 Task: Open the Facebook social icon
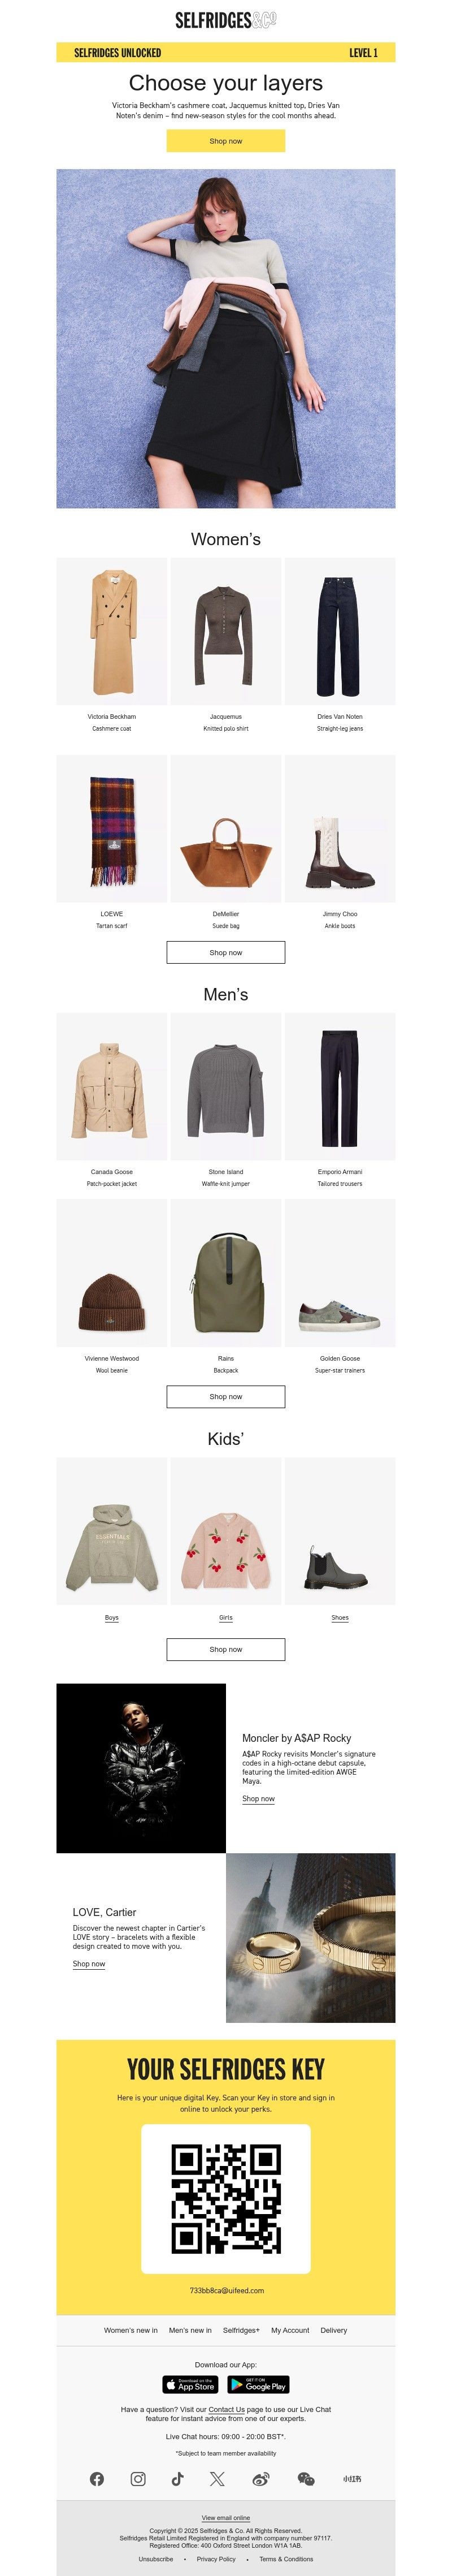(x=97, y=2478)
